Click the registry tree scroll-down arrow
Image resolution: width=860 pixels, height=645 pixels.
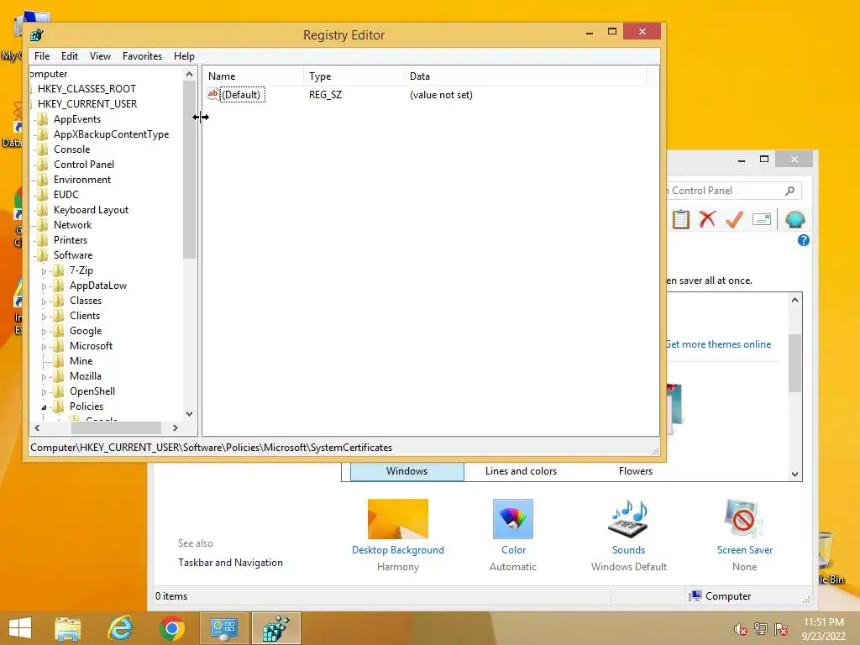pyautogui.click(x=189, y=414)
